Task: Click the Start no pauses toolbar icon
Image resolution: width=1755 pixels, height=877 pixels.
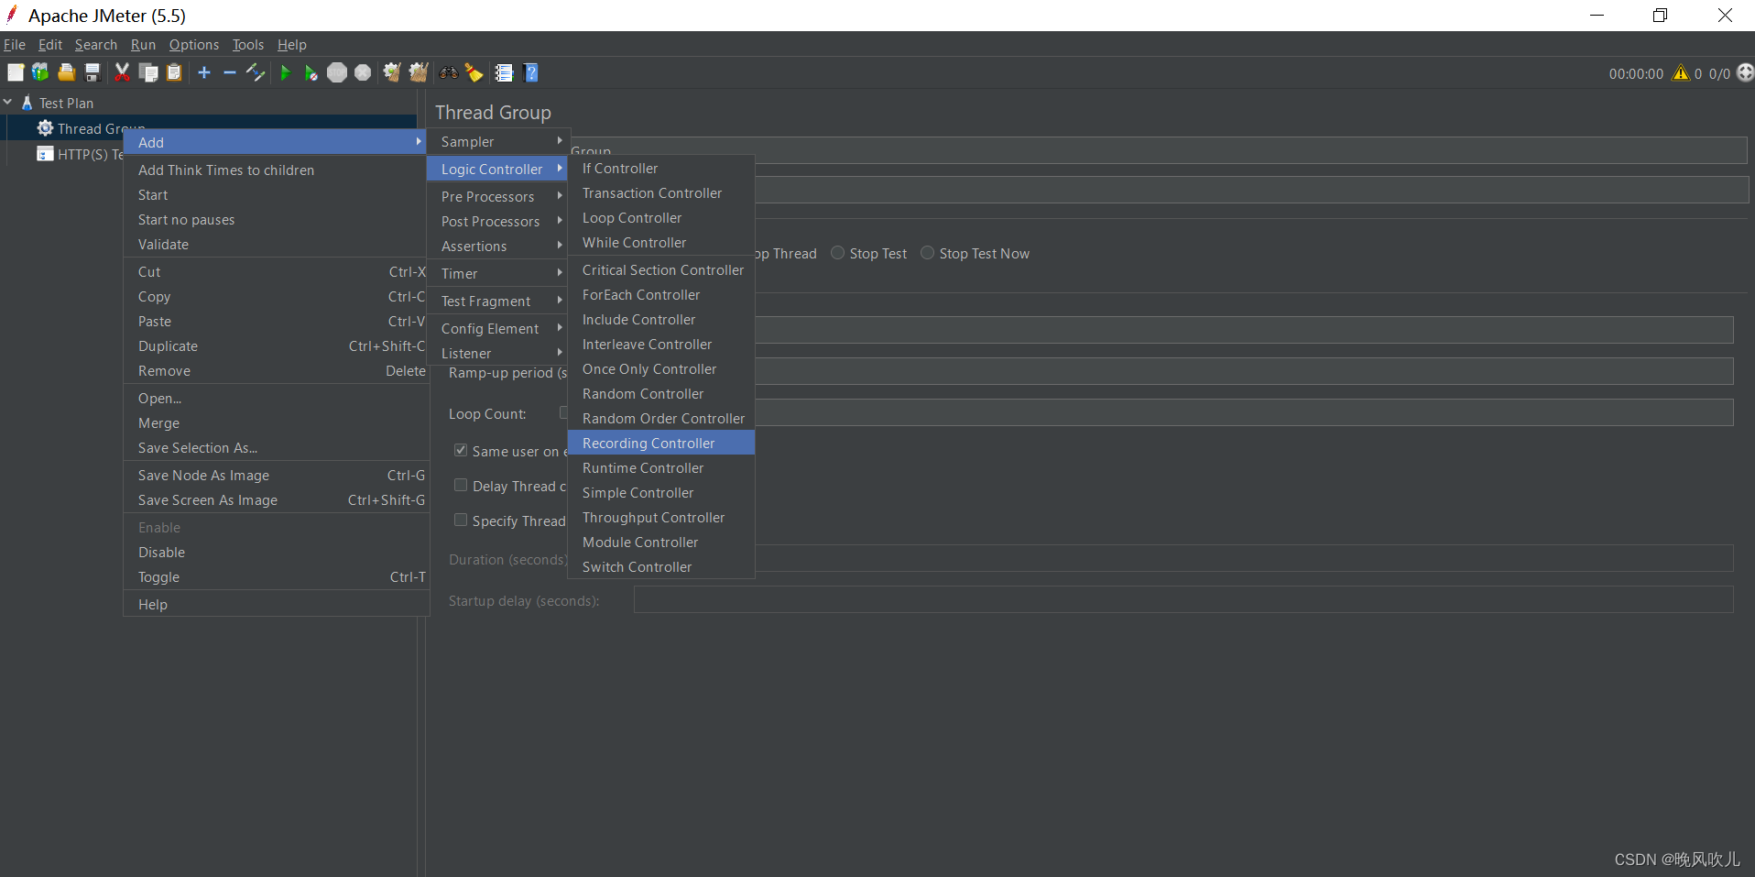Action: click(x=311, y=73)
